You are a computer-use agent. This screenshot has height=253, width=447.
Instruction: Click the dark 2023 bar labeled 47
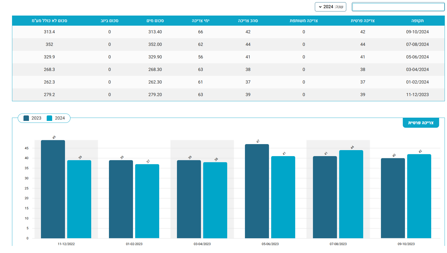[257, 191]
